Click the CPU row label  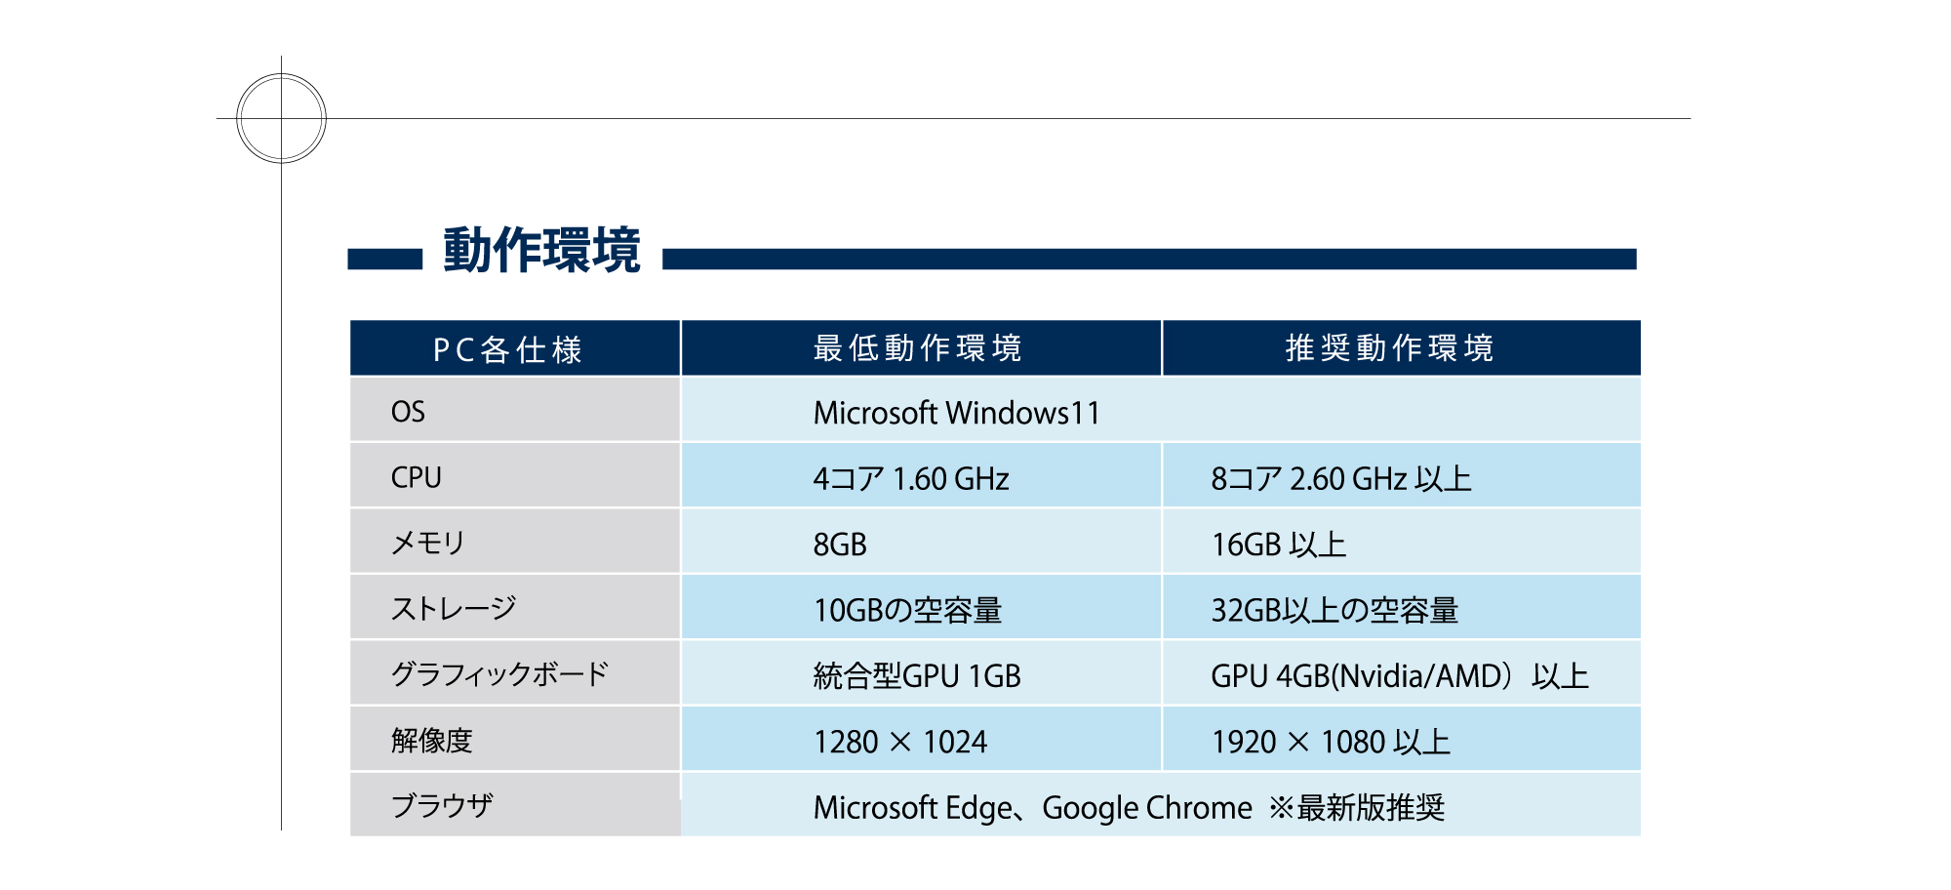pyautogui.click(x=417, y=477)
